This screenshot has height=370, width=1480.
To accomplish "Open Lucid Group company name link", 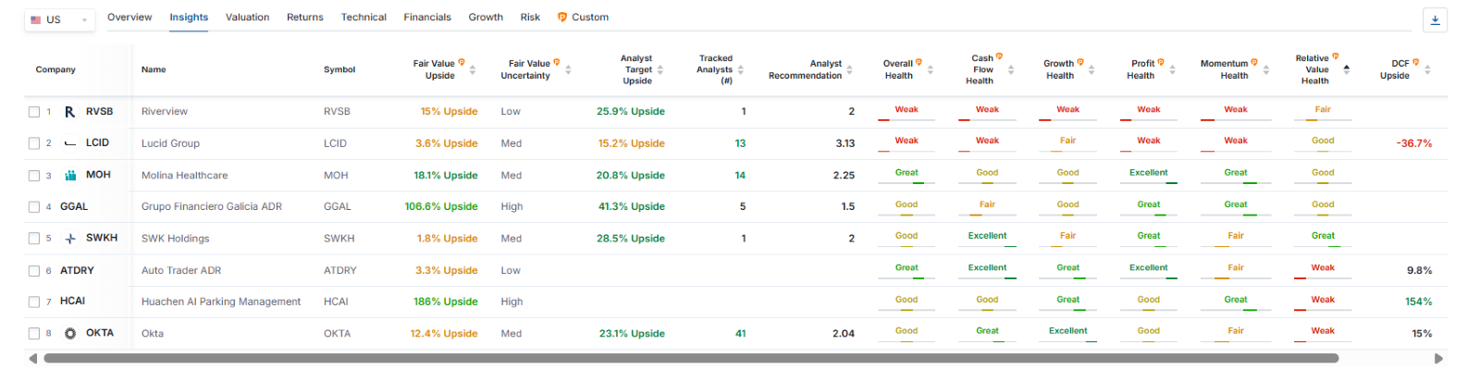I will tap(170, 143).
